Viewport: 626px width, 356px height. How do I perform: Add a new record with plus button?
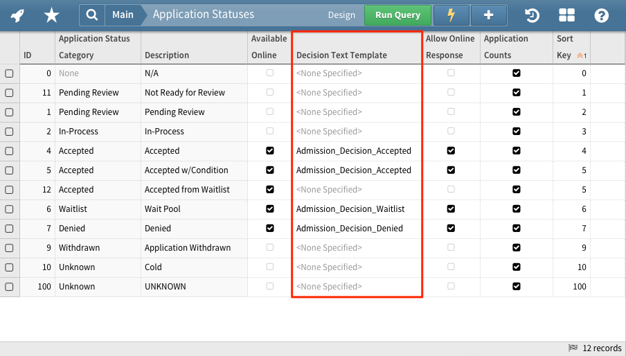point(489,15)
